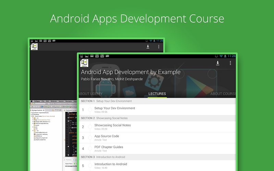
Task: Toggle completion circle for lecture 1
Action: point(90,110)
